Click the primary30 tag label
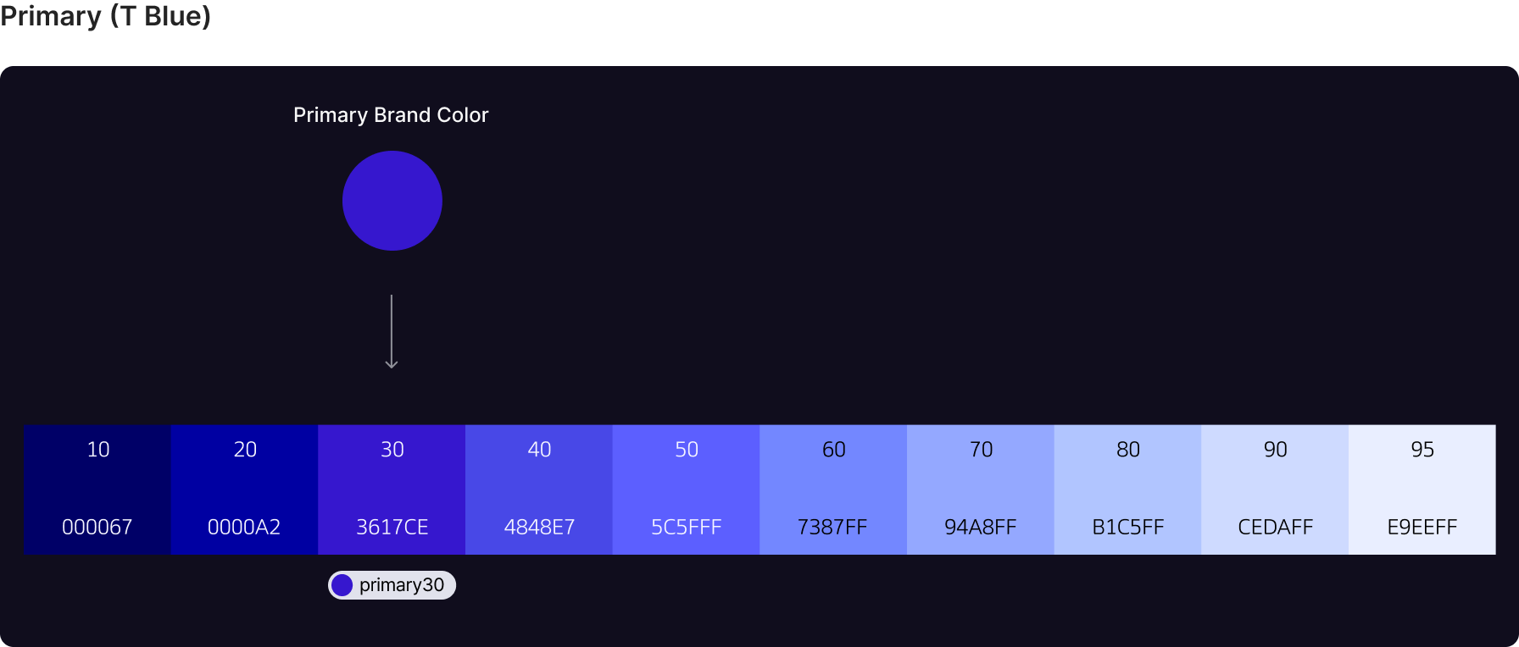 click(x=402, y=585)
